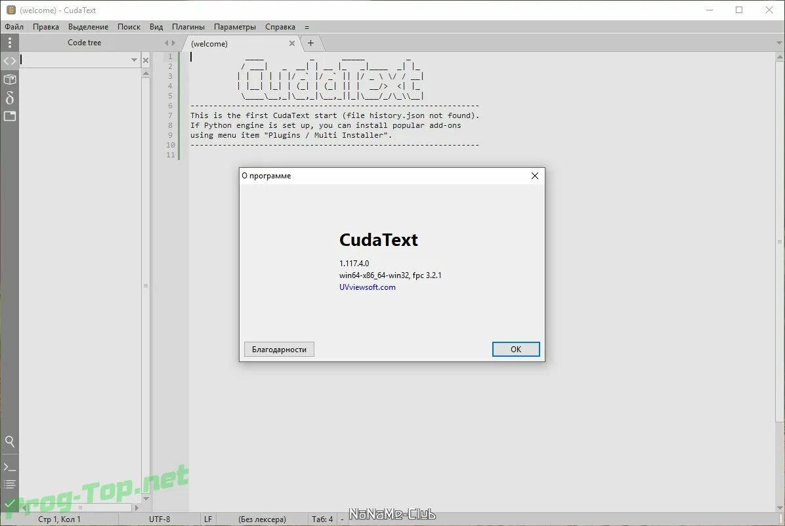Open the '=' menu item
The height and width of the screenshot is (526, 785).
(307, 27)
